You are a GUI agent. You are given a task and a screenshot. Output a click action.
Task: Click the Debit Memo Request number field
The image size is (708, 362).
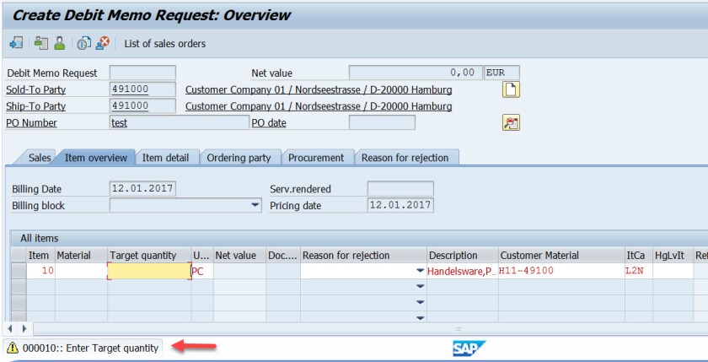tap(142, 73)
